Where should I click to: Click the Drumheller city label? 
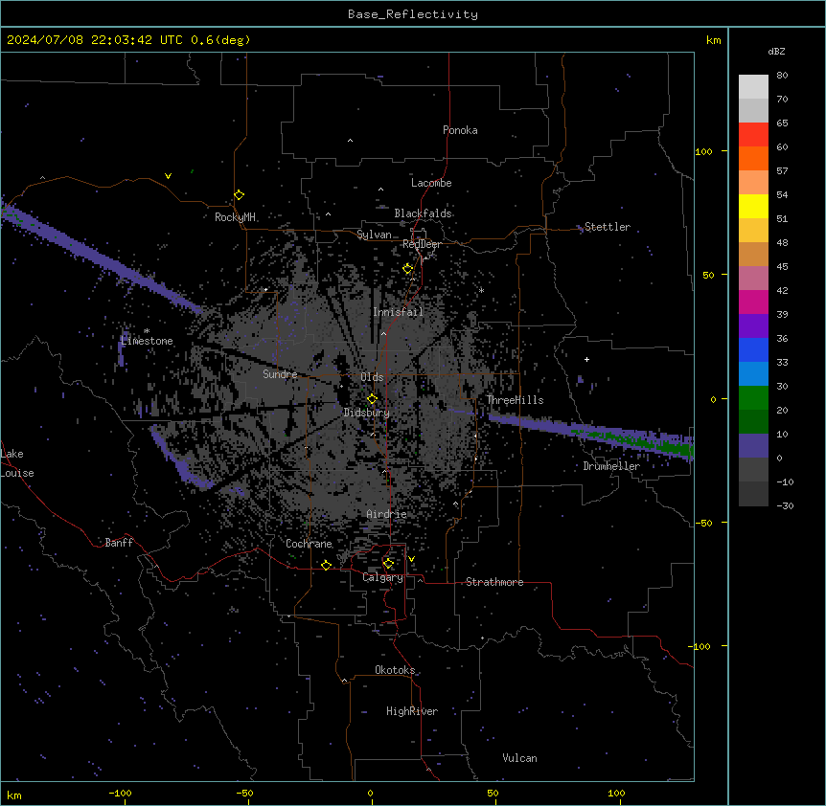[611, 466]
